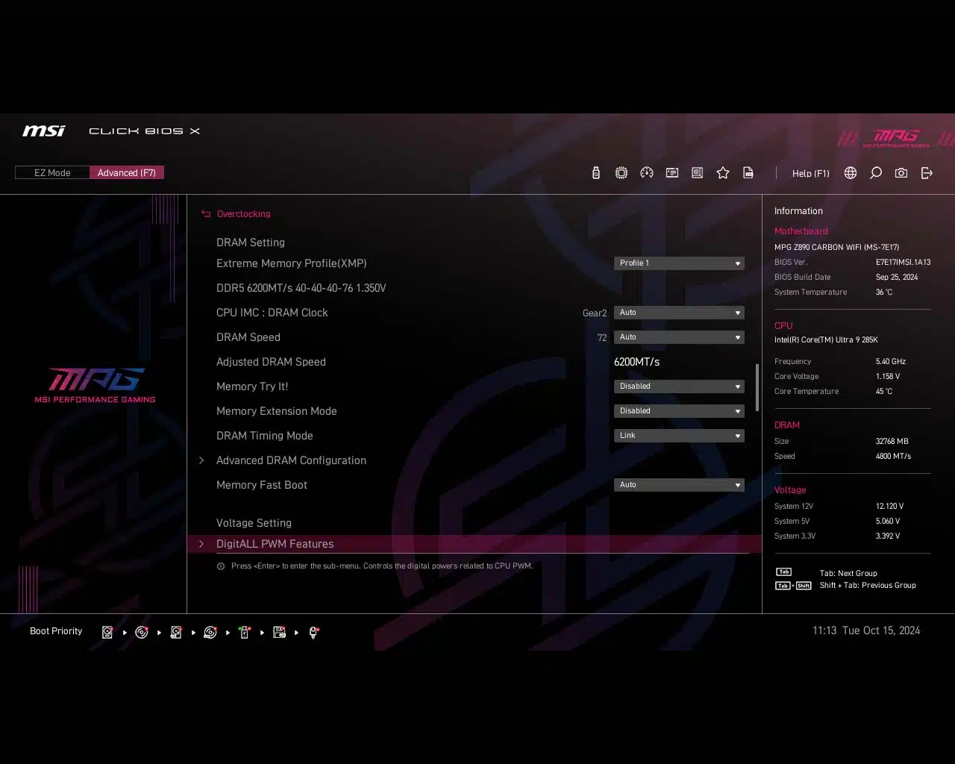
Task: Select the network boot priority icon at end
Action: click(x=313, y=632)
